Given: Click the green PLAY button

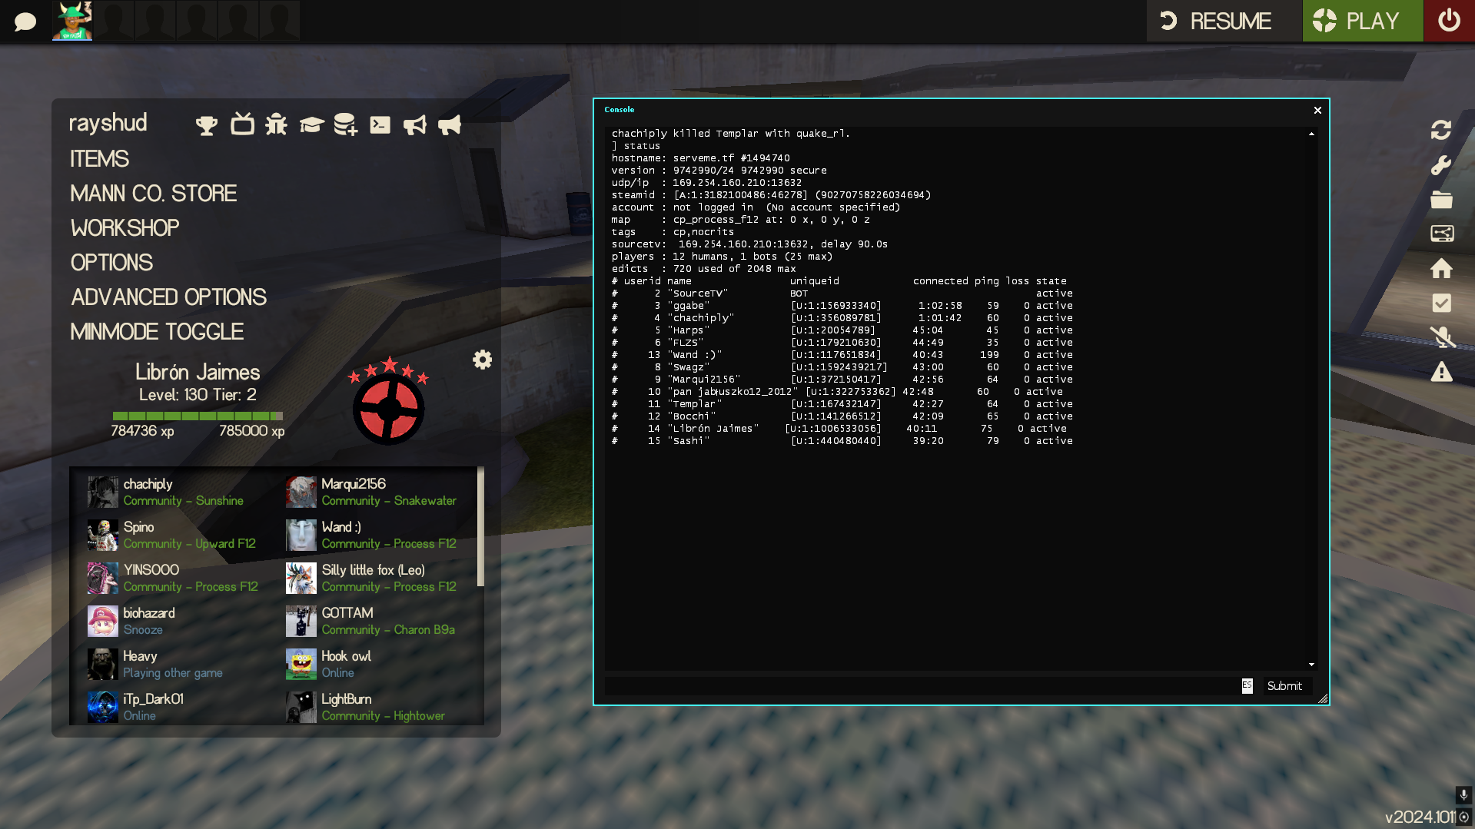Looking at the screenshot, I should coord(1362,21).
